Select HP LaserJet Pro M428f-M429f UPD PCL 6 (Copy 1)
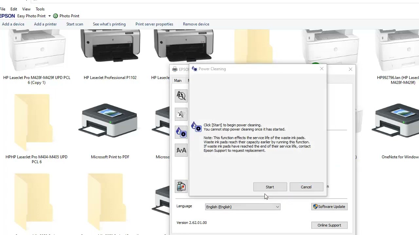The image size is (419, 235). [37, 57]
